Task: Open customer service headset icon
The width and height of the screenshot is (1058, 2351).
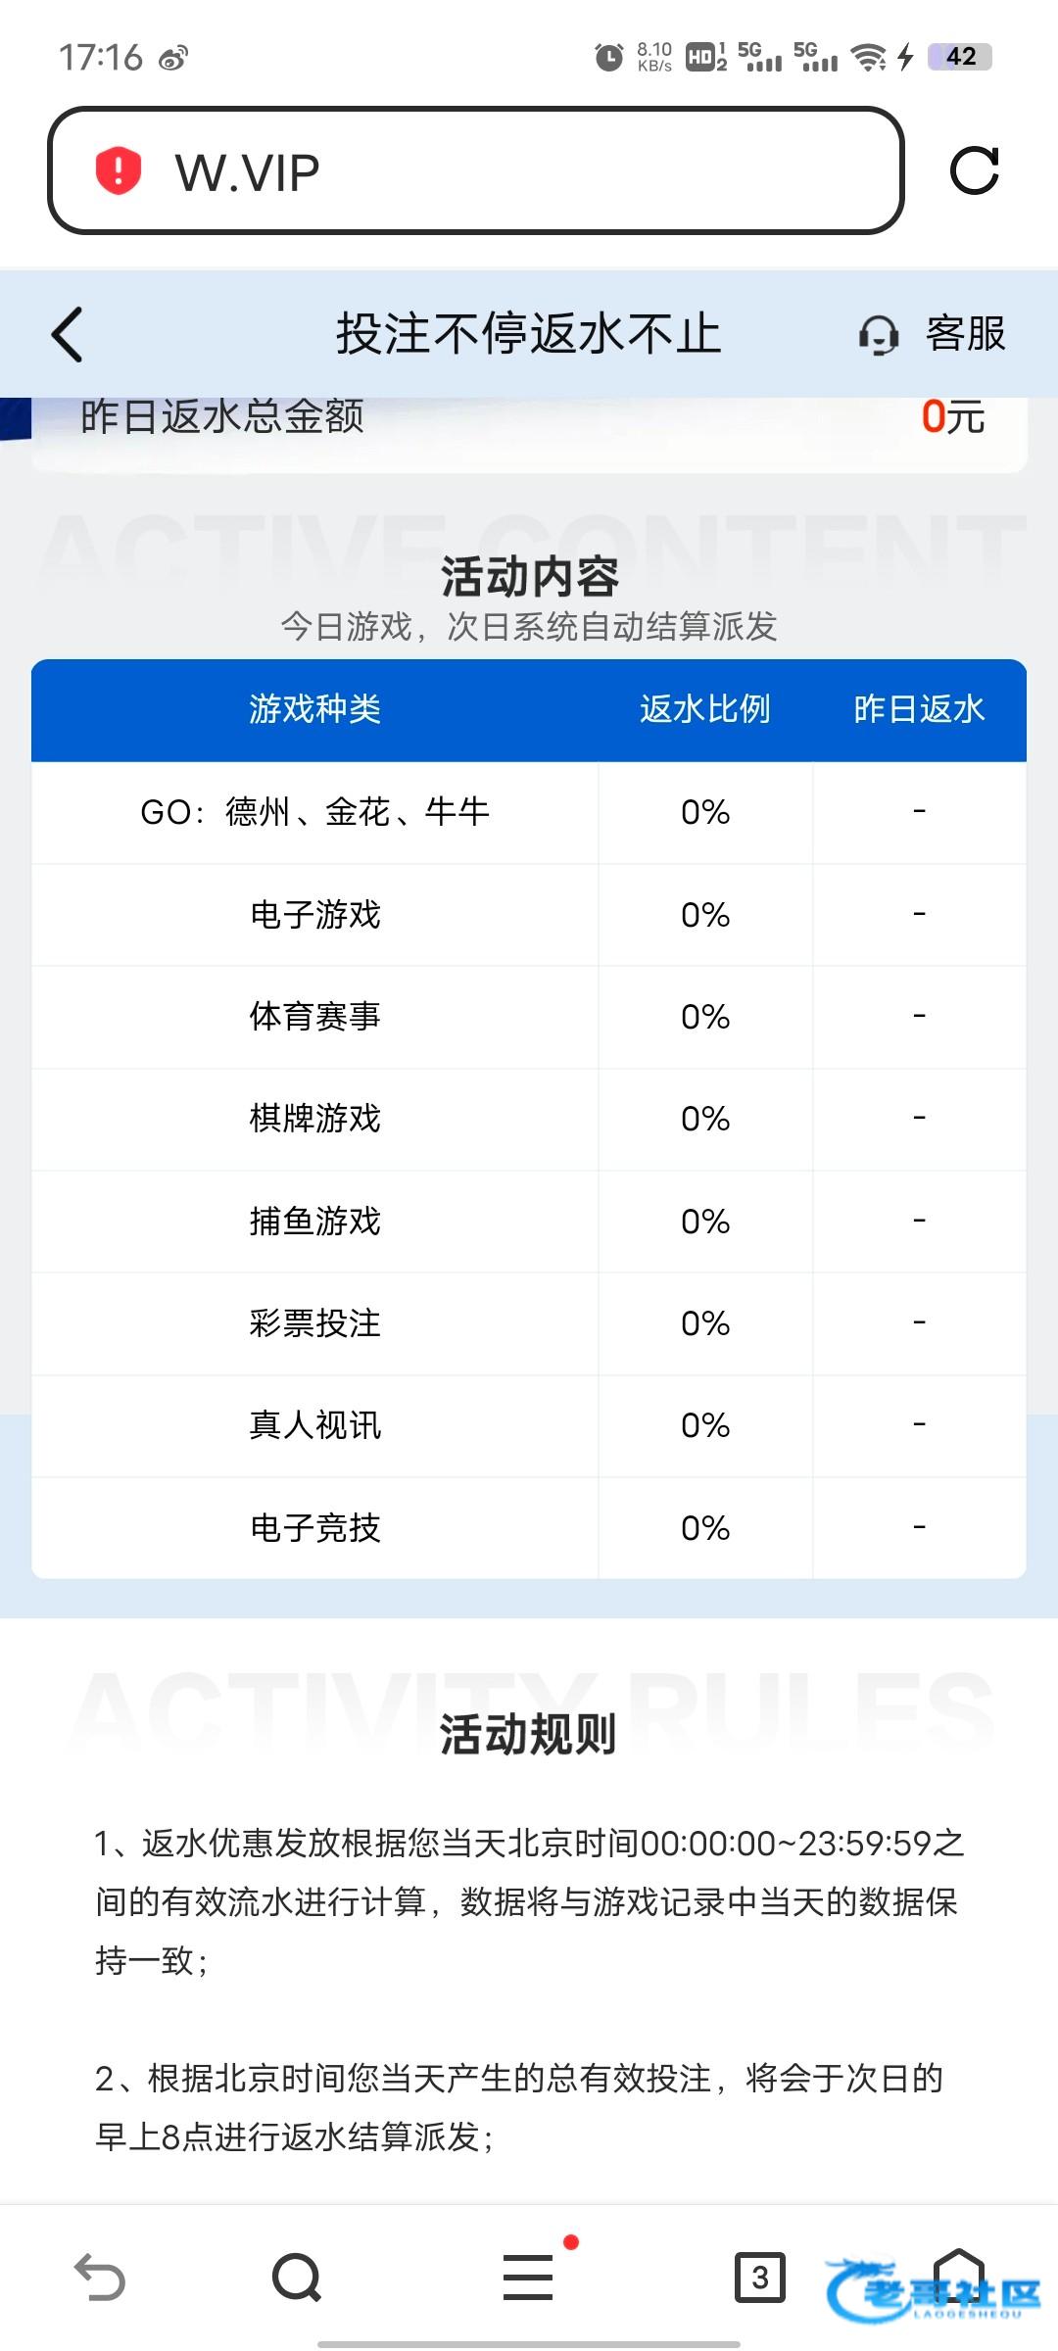Action: click(x=879, y=335)
